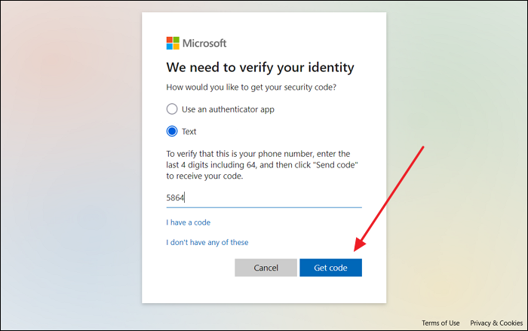
Task: Click the "Text" option label
Action: point(189,131)
